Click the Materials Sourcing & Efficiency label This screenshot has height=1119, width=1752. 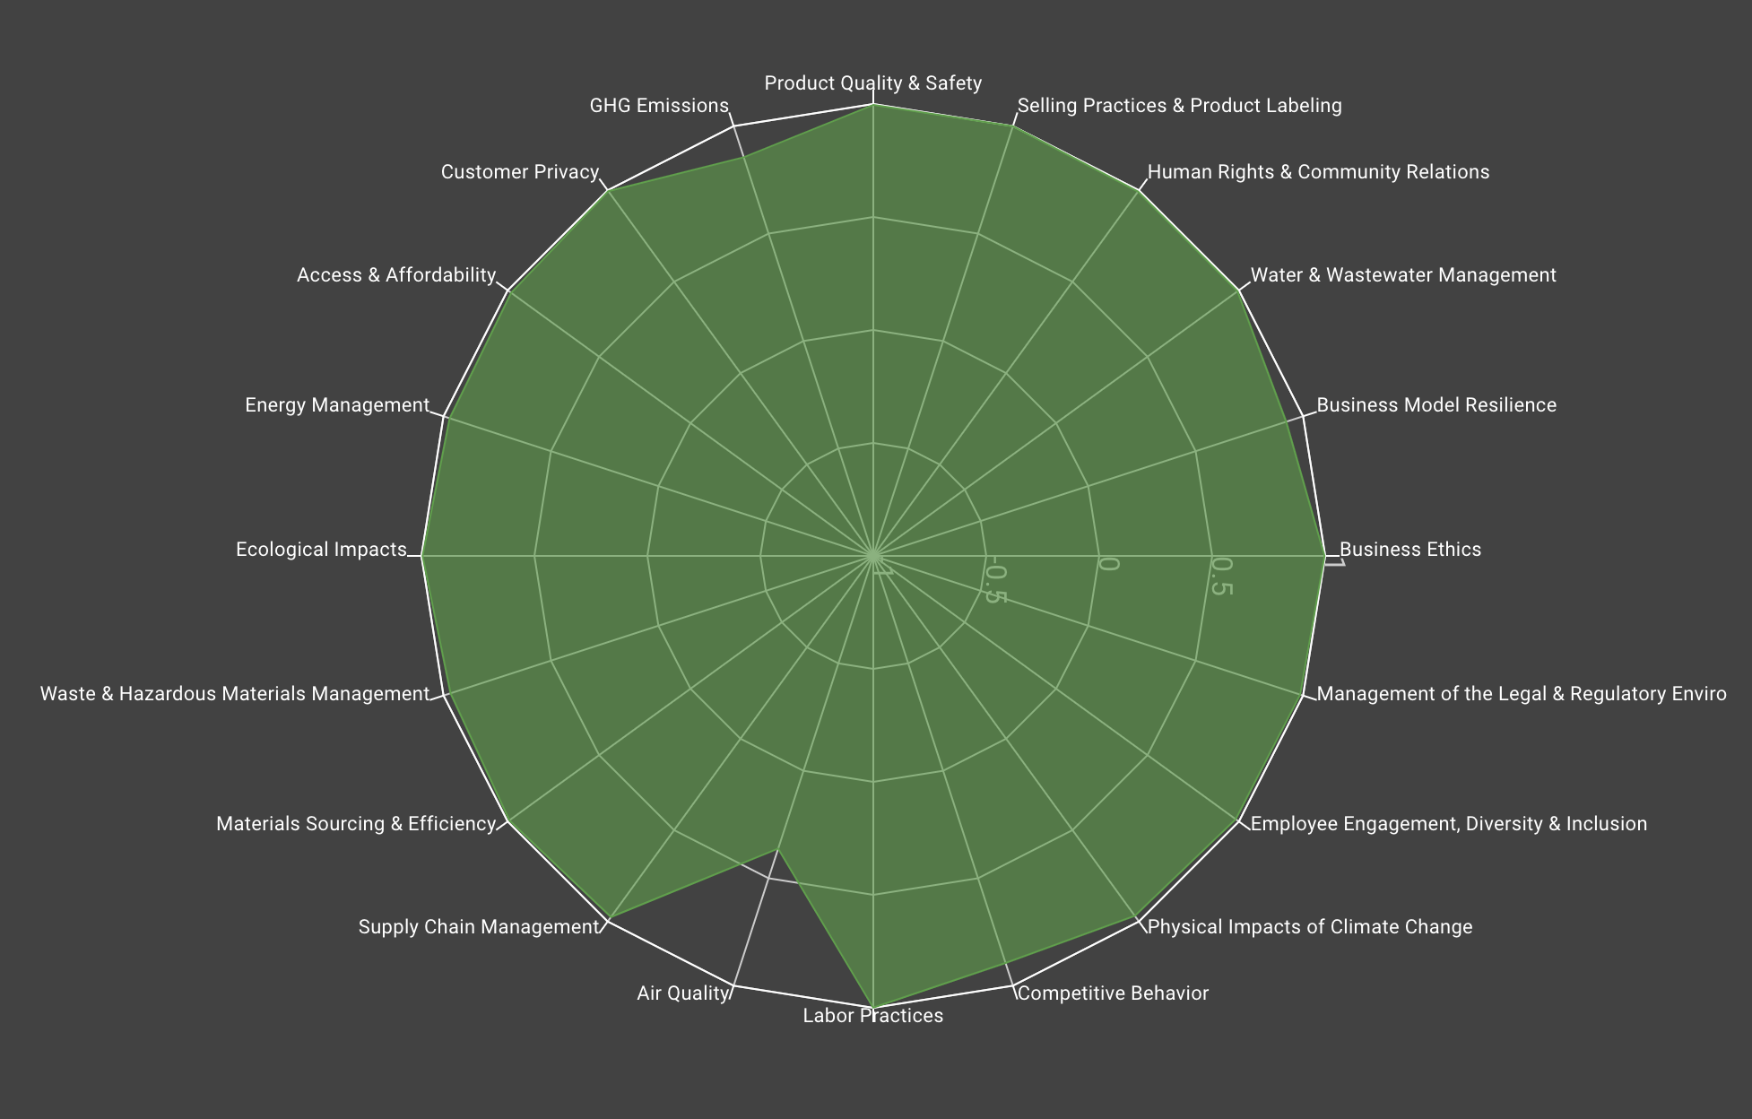[357, 824]
